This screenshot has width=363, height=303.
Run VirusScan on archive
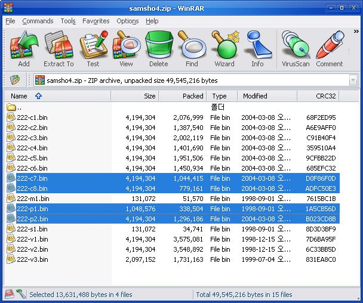(296, 49)
